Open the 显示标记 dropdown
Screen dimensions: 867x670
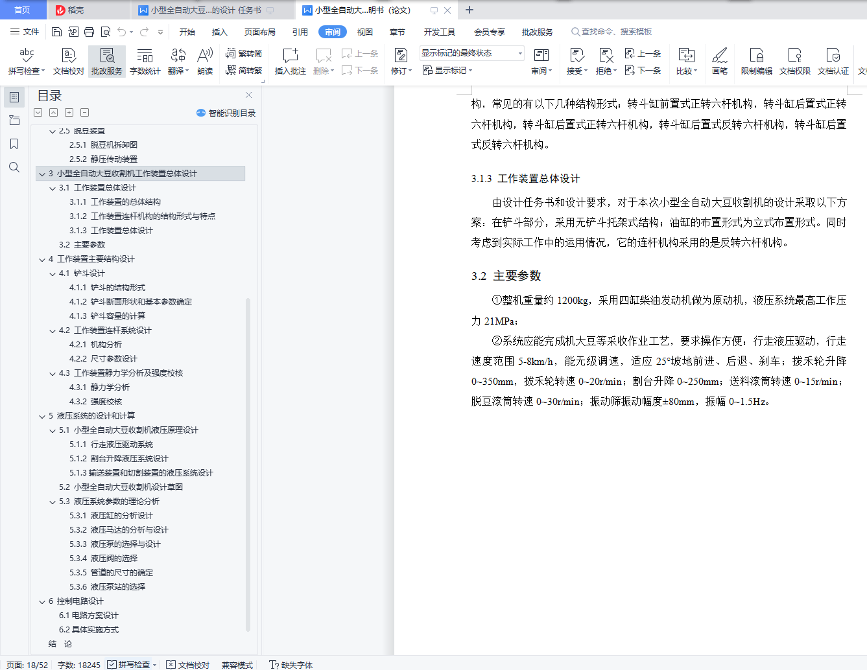pos(448,70)
